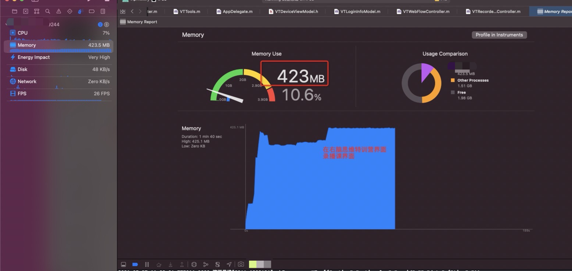Click the 10.6% memory percentage
This screenshot has width=572, height=271.
pyautogui.click(x=302, y=95)
